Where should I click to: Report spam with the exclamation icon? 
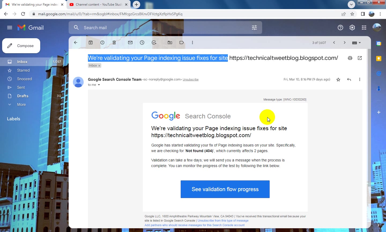click(102, 42)
